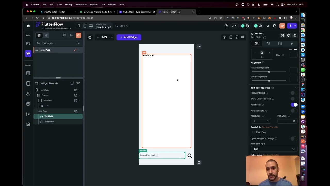Switch canvas to tablet device size
This screenshot has height=186, width=330.
[85, 26]
